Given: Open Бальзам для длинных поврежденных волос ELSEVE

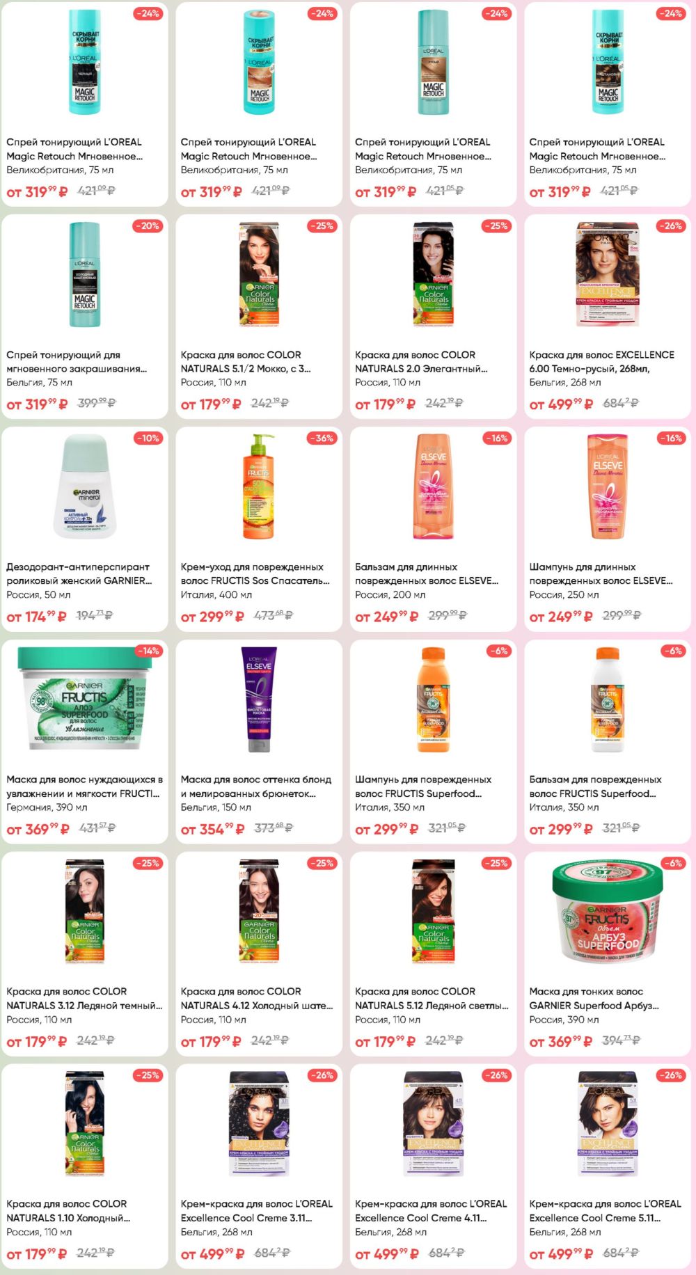Looking at the screenshot, I should 427,574.
